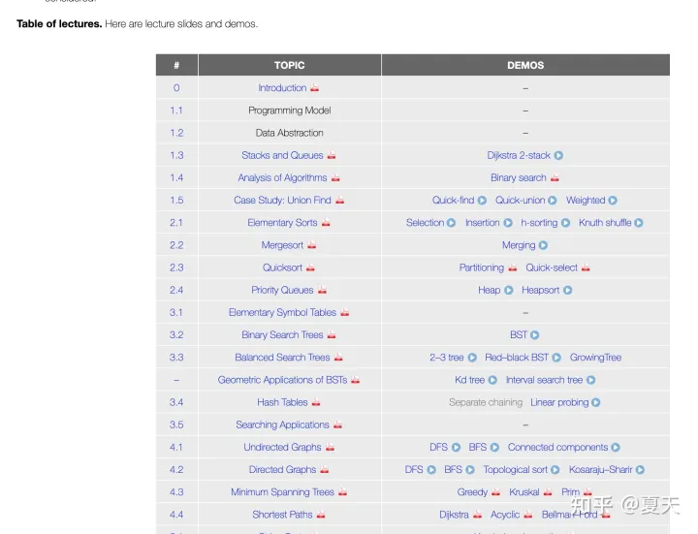
Task: Open the Mergesort slides PDF icon
Action: coord(311,245)
